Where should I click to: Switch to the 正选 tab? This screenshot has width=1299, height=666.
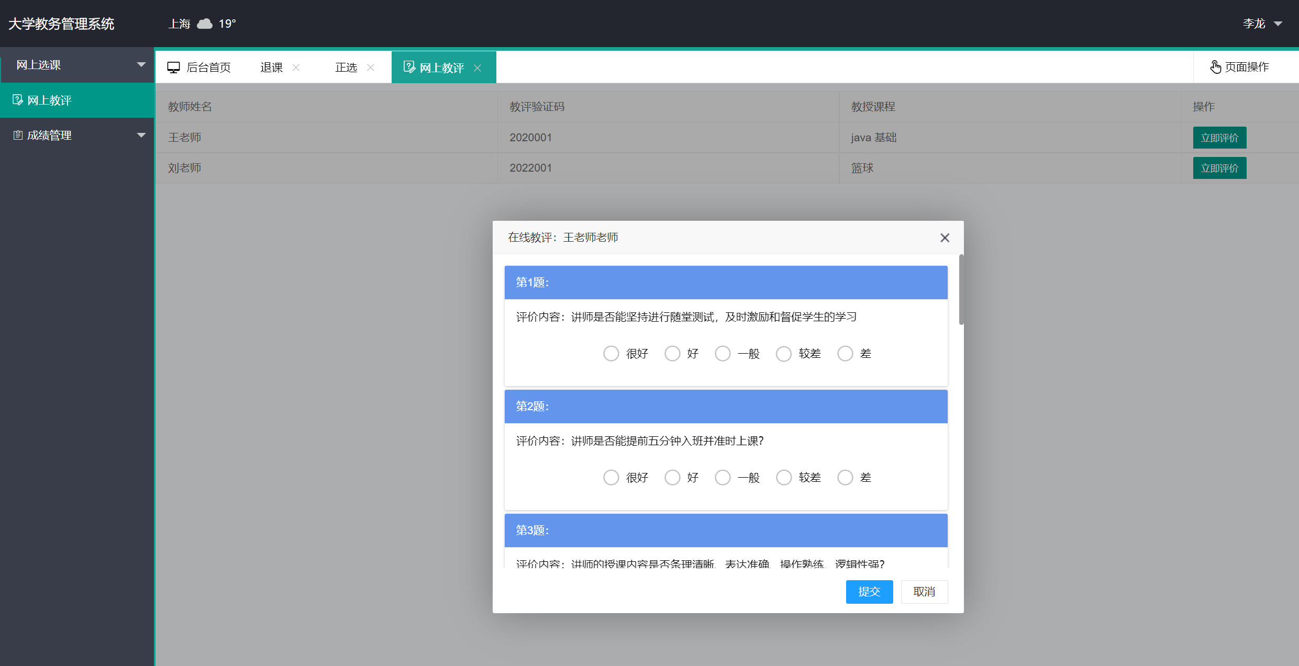346,66
